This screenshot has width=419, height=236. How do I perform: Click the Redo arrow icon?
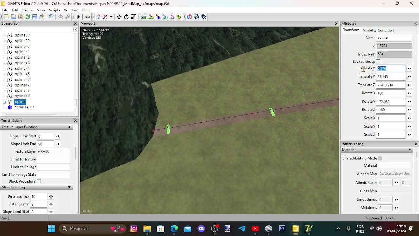coord(68,17)
